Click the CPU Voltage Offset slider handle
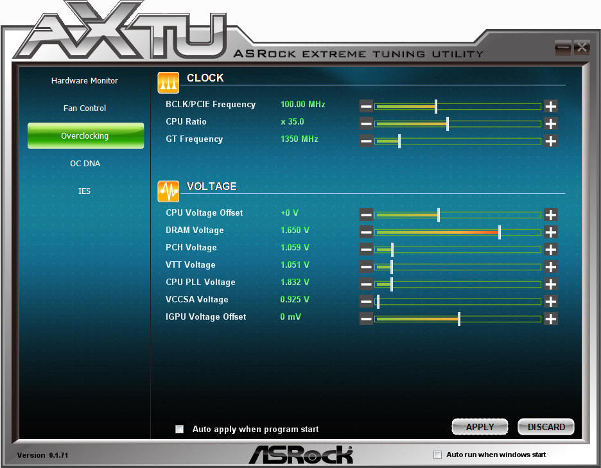 click(x=439, y=214)
